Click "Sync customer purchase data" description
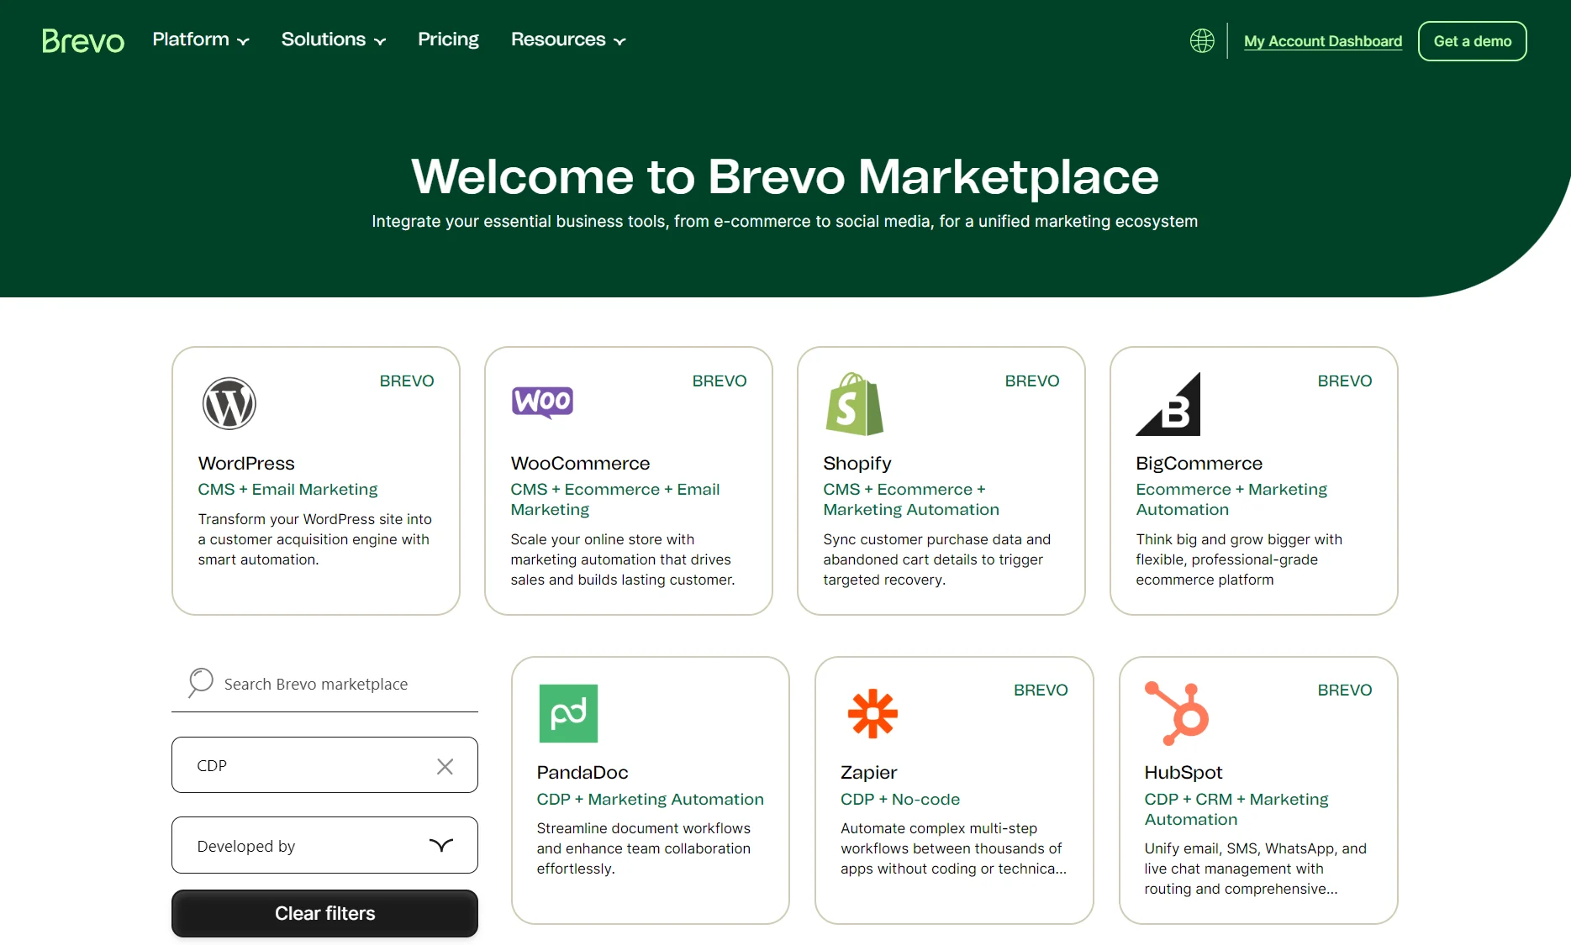Screen dimensions: 1571x945 point(937,559)
